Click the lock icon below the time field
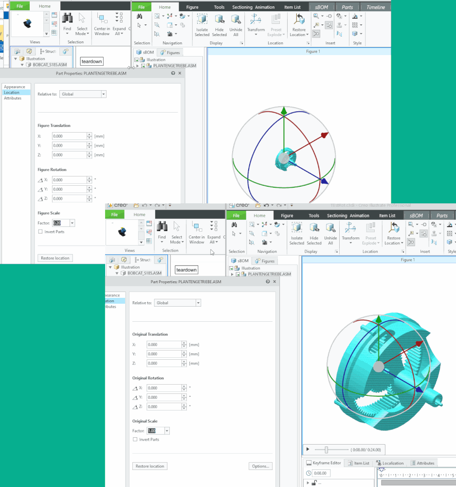Image resolution: width=456 pixels, height=487 pixels. 314,483
